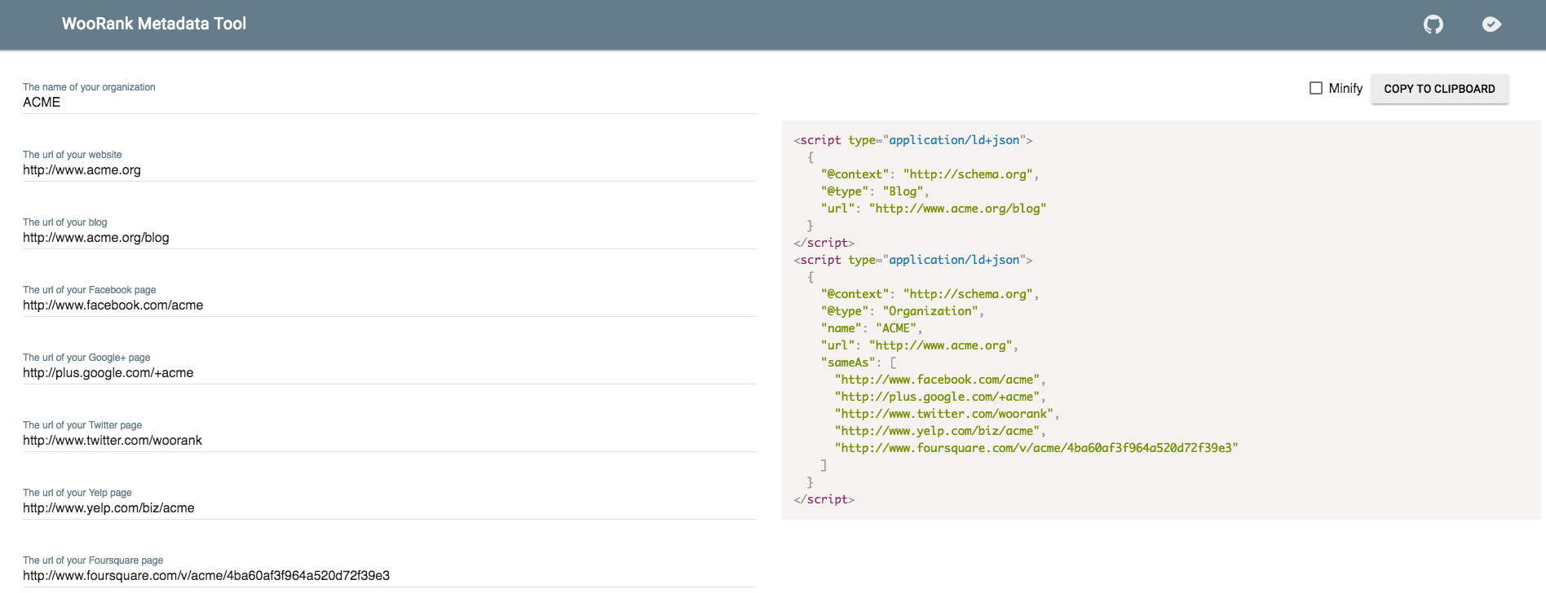This screenshot has height=593, width=1546.
Task: Select the Yelp page URL field
Action: tap(389, 508)
